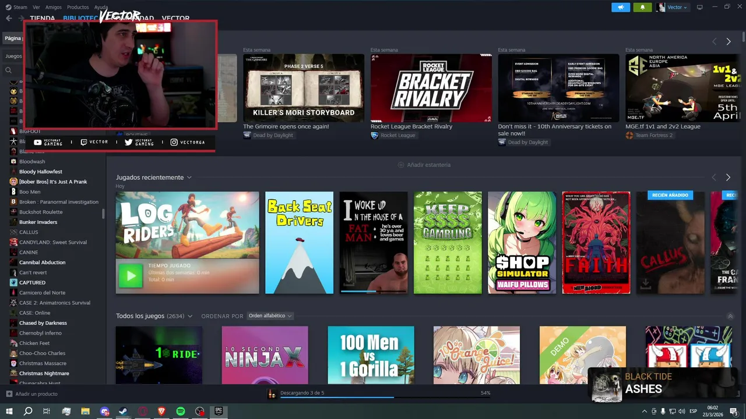Click Añadir estantería to add a shelf
This screenshot has width=746, height=419.
click(x=424, y=165)
